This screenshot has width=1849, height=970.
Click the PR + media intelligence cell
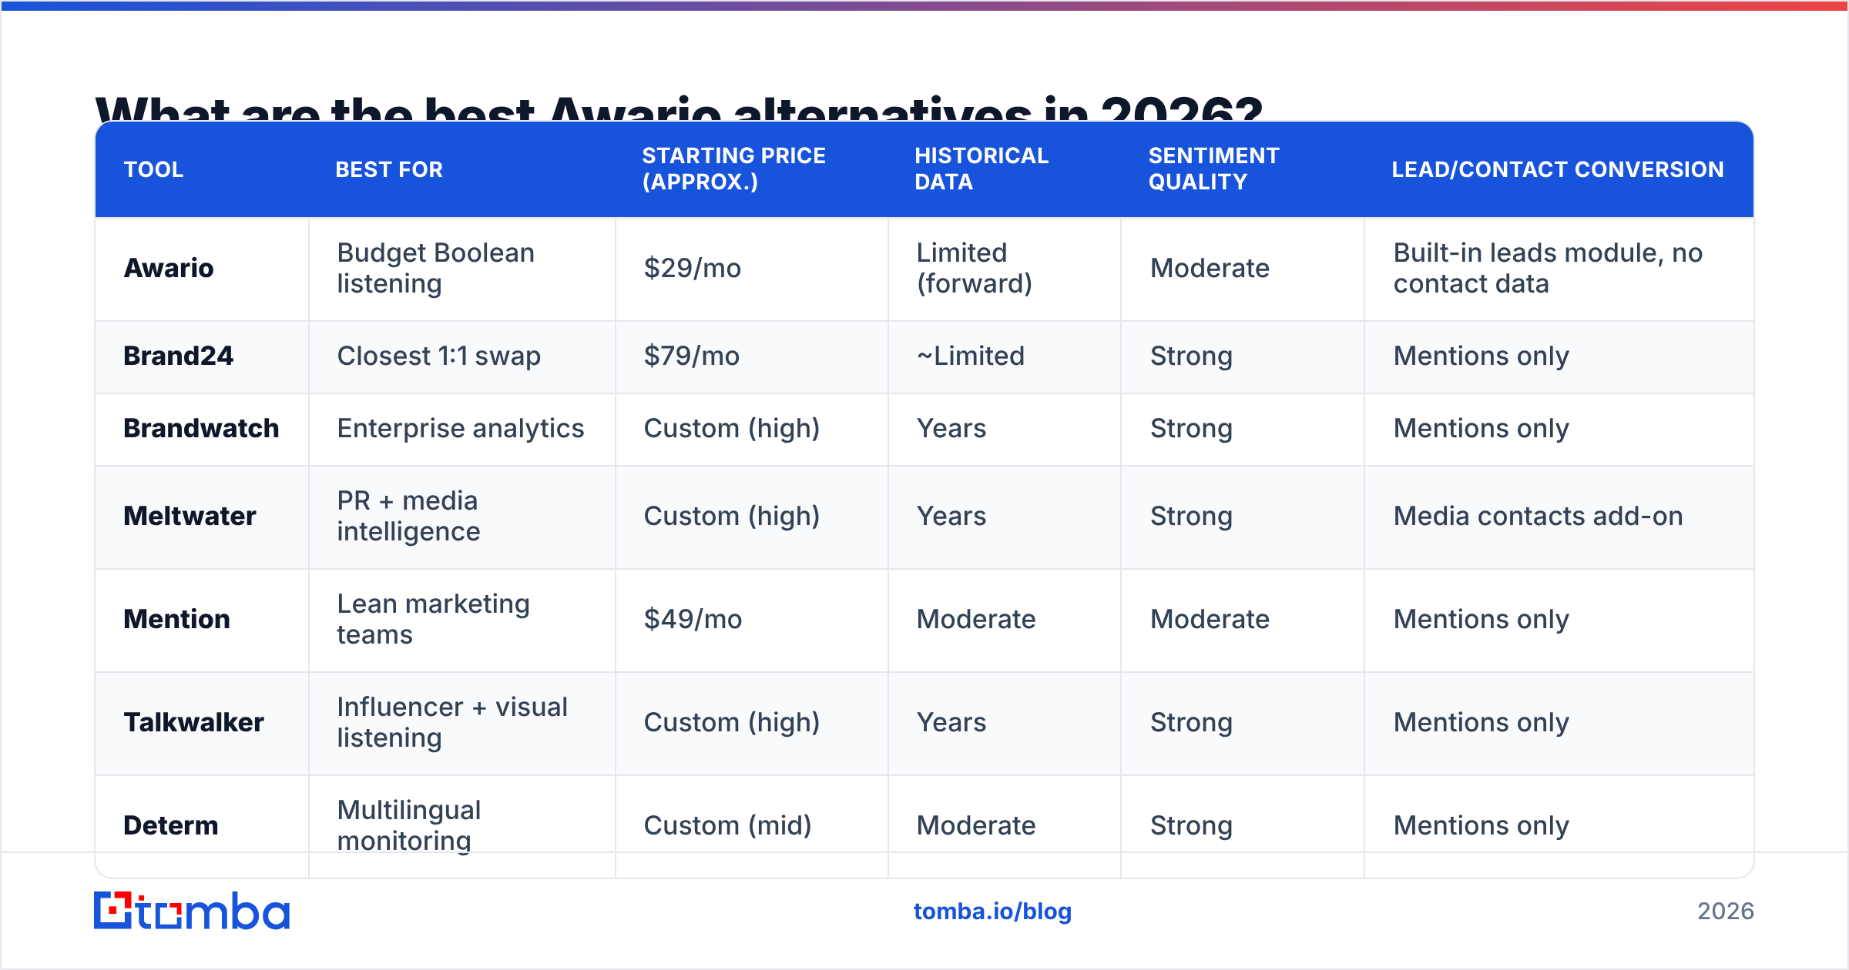pos(462,517)
